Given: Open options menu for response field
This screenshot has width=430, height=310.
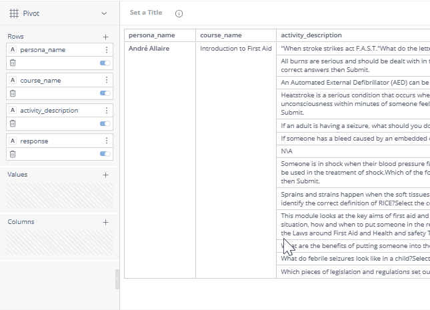Looking at the screenshot, I should [x=106, y=141].
